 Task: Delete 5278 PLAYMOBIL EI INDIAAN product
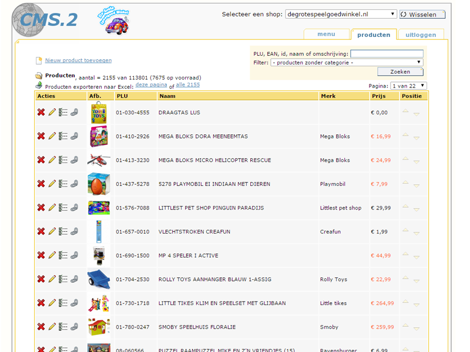pos(41,184)
